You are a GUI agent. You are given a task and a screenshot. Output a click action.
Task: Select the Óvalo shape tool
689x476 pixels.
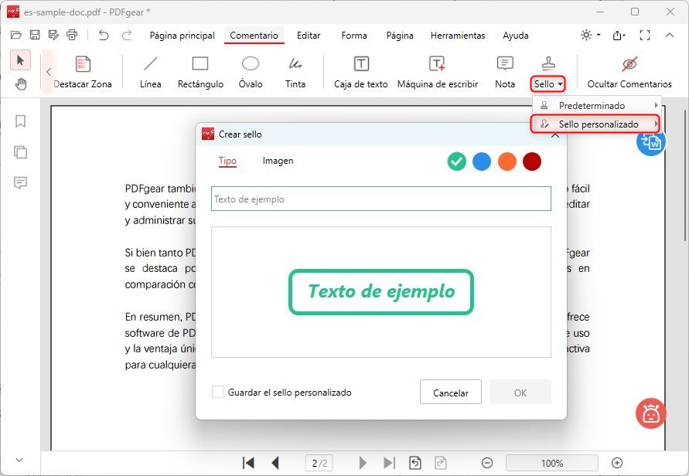(x=250, y=70)
